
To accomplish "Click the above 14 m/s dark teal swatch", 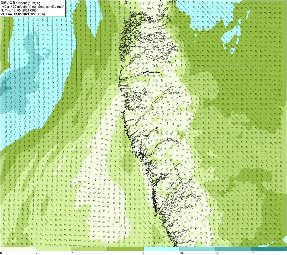I will 269,249.
